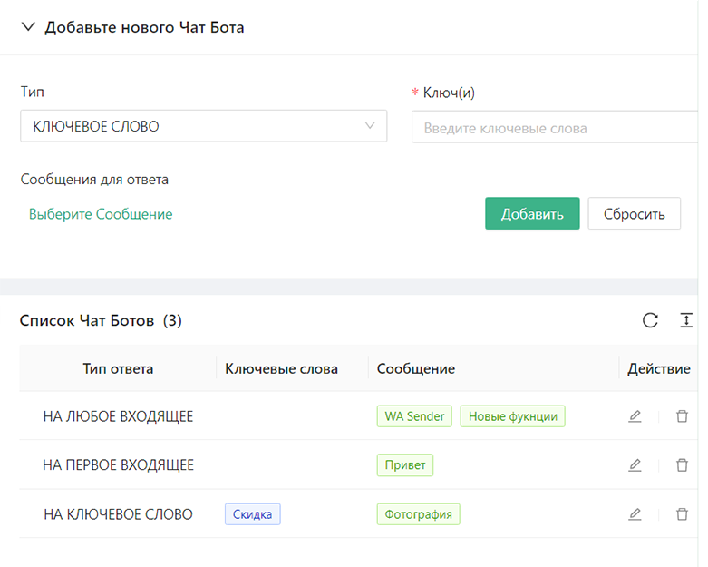Click the WA Sender message tag
Viewport: 708px width, 567px height.
(414, 416)
